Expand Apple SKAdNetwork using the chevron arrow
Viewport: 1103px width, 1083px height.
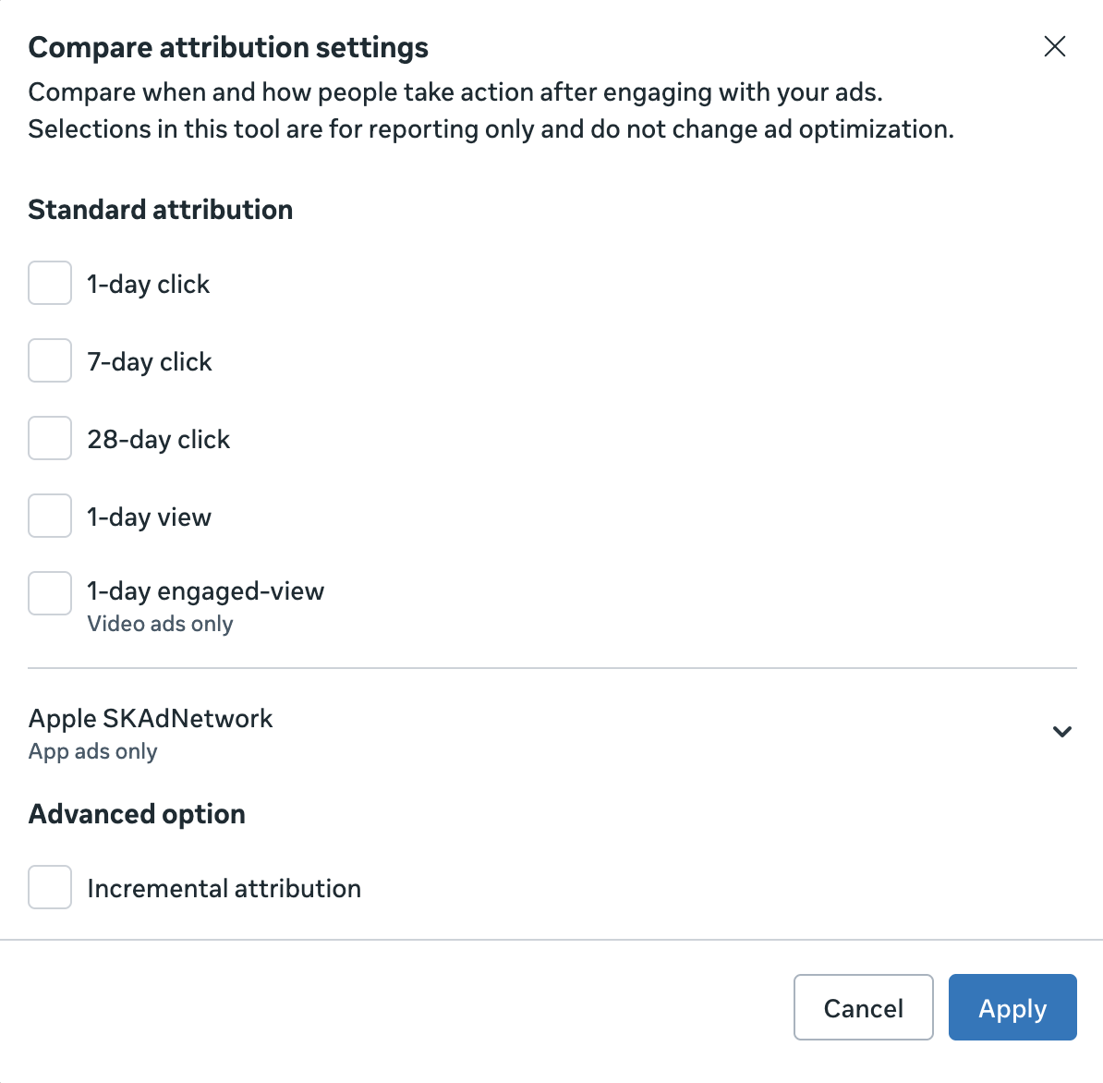tap(1061, 732)
